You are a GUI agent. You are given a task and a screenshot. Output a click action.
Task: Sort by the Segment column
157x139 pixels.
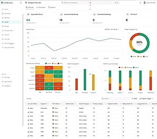click(x=48, y=104)
